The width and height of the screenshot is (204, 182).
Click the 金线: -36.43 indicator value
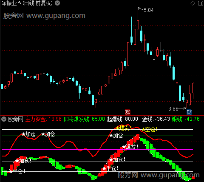click(156, 119)
